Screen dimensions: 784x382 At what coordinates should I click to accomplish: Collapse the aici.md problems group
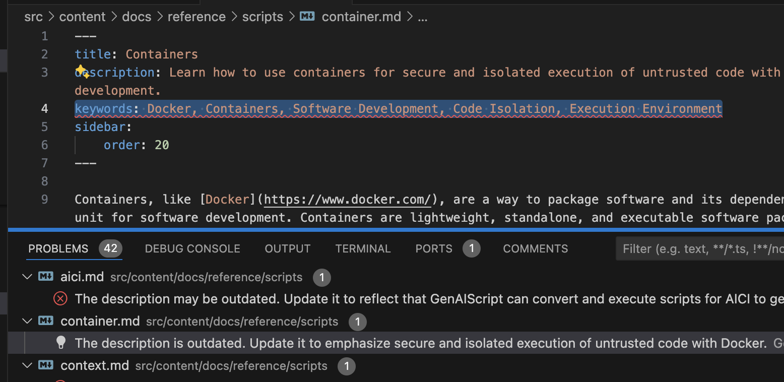27,277
